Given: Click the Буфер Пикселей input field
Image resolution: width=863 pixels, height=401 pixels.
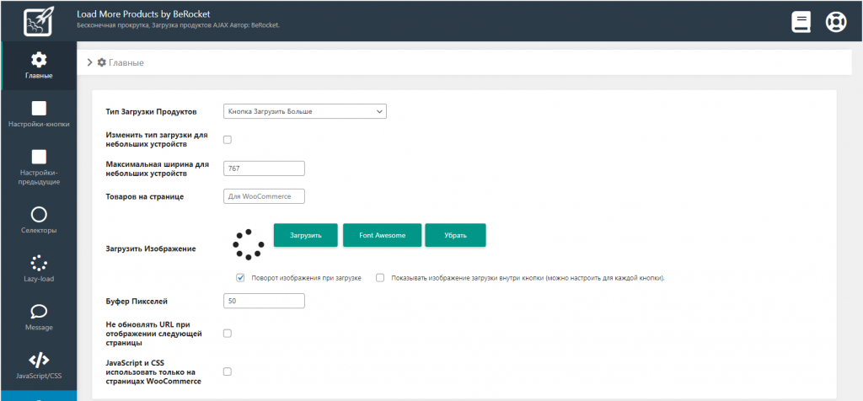Looking at the screenshot, I should pos(264,301).
